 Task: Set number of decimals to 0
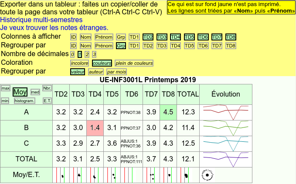pos(72,54)
